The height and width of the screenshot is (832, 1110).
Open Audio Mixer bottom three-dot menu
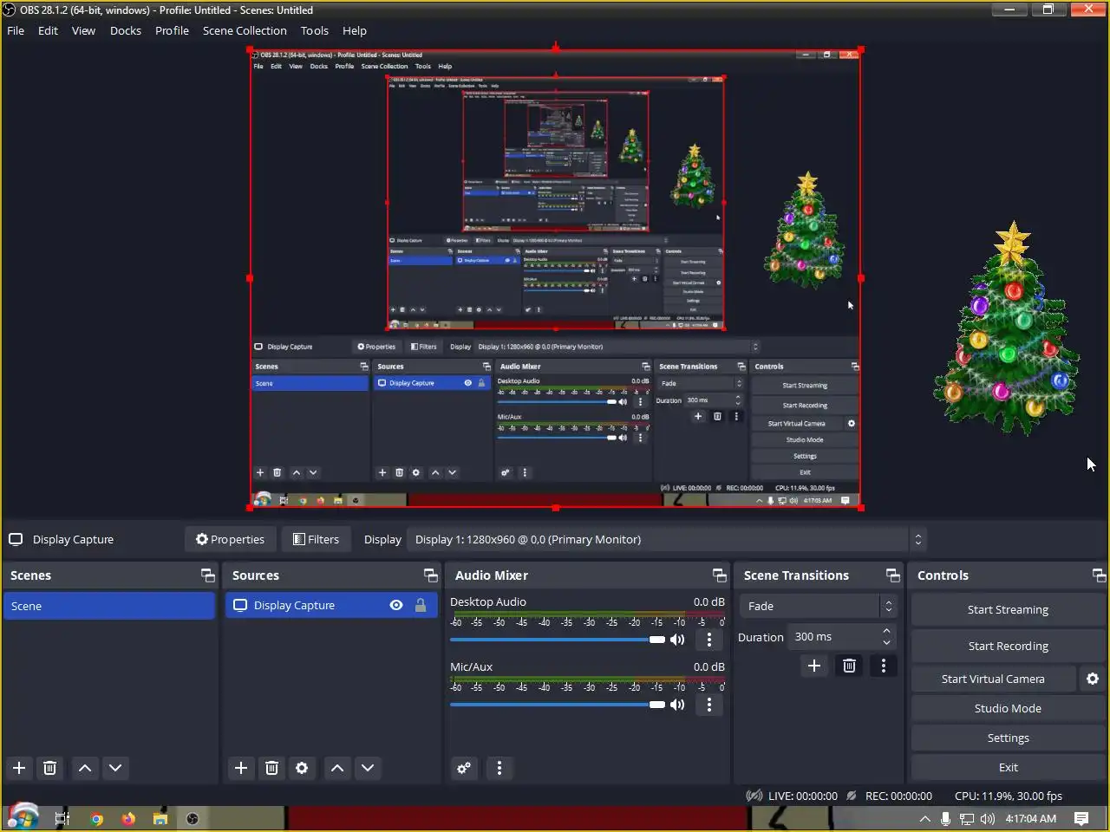(x=499, y=768)
